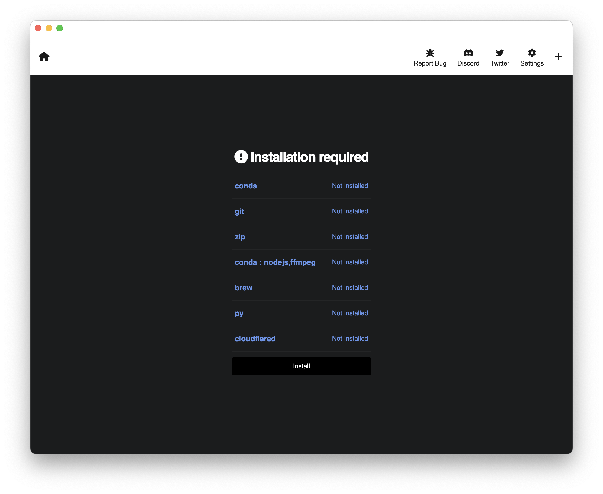This screenshot has width=603, height=494.
Task: Click the py requirement label
Action: pos(239,313)
